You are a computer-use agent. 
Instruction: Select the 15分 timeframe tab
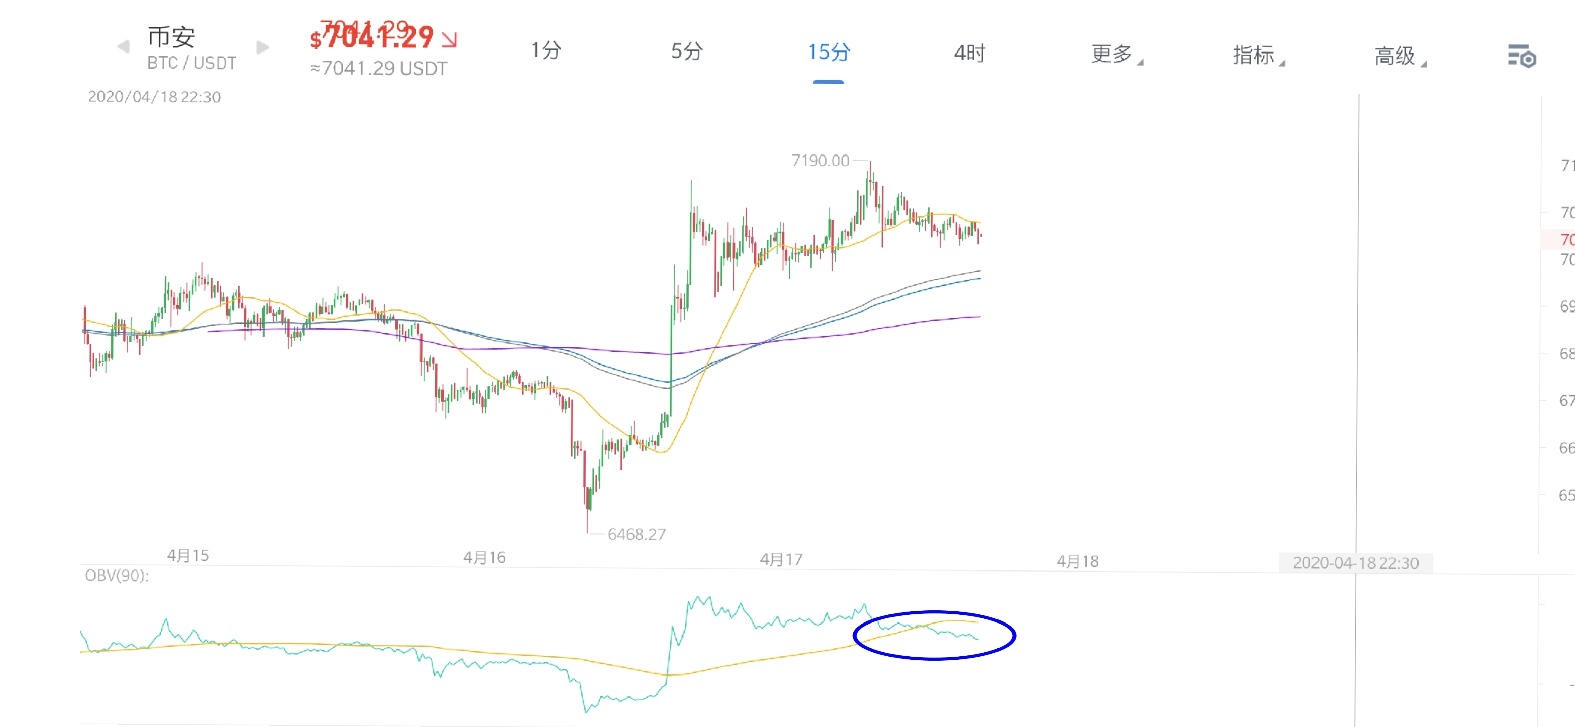[x=828, y=53]
